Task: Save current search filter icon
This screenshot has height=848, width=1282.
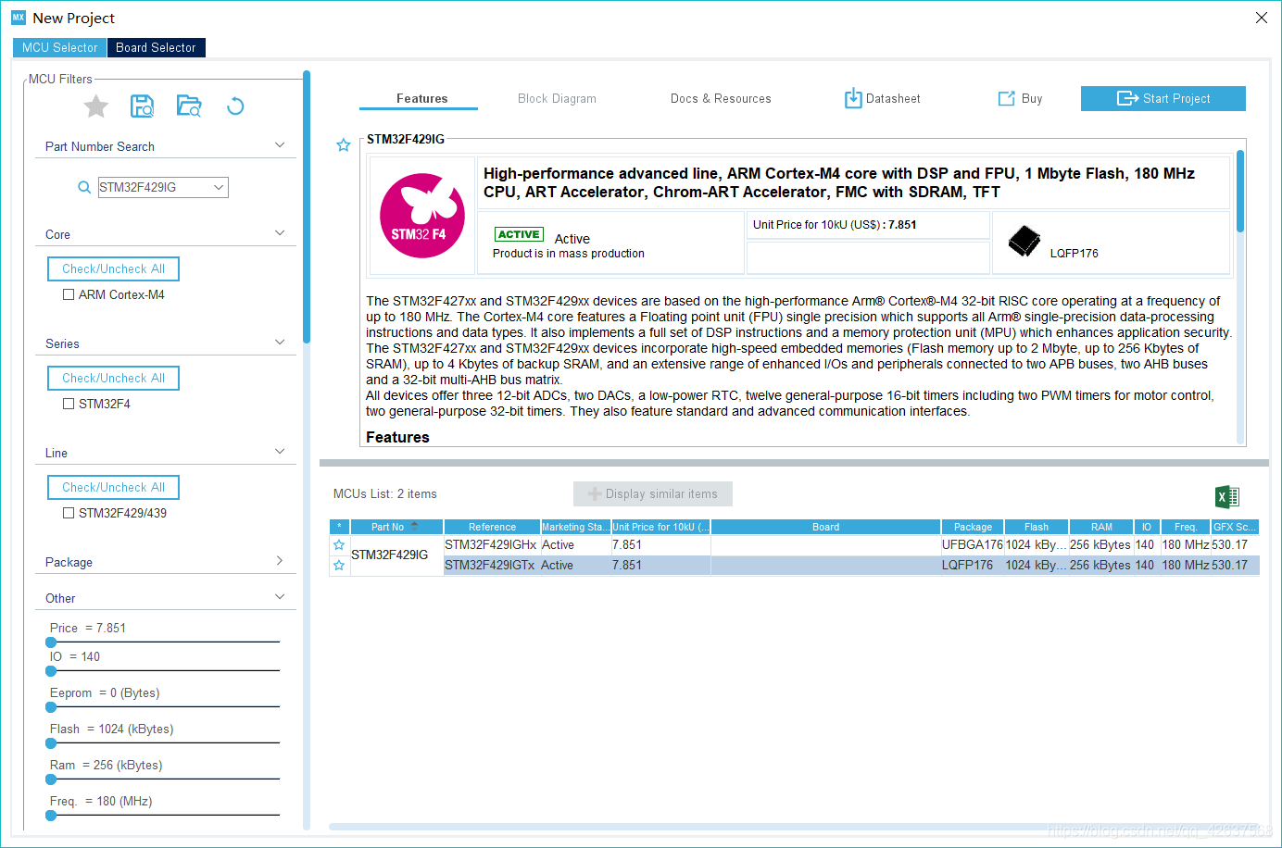Action: pyautogui.click(x=142, y=106)
